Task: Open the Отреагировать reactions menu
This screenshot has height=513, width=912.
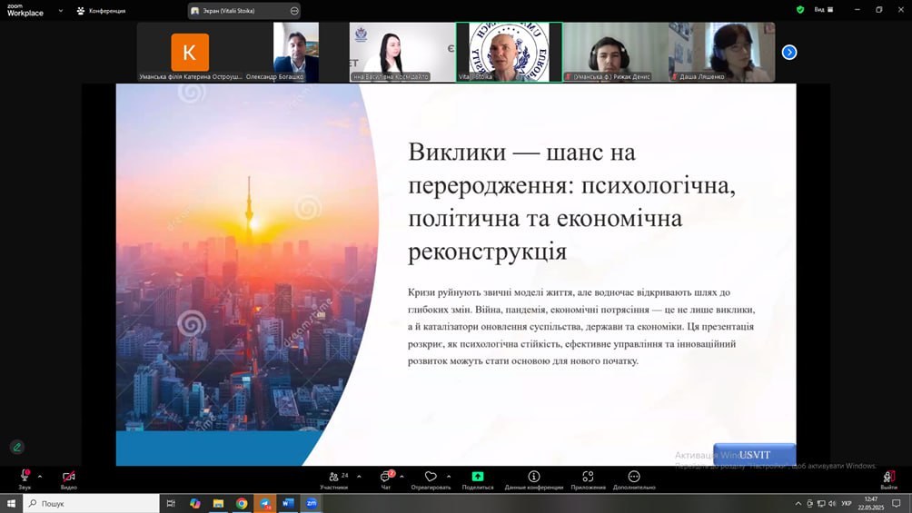Action: coord(431,478)
